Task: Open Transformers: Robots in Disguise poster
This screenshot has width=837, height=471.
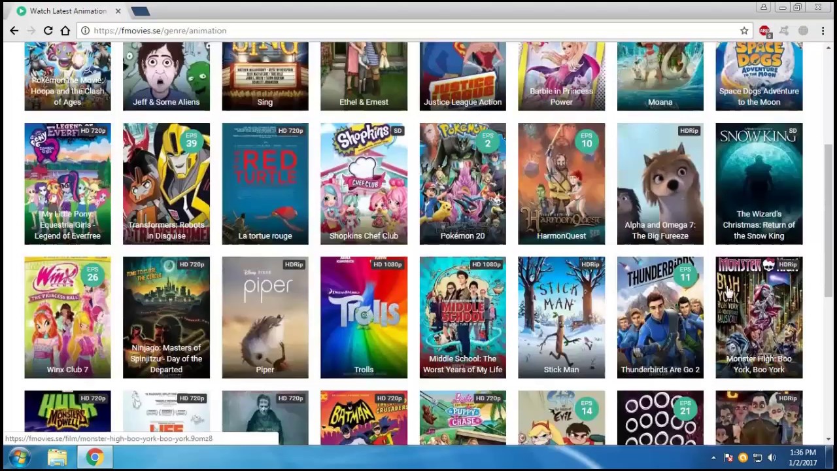Action: (x=166, y=184)
